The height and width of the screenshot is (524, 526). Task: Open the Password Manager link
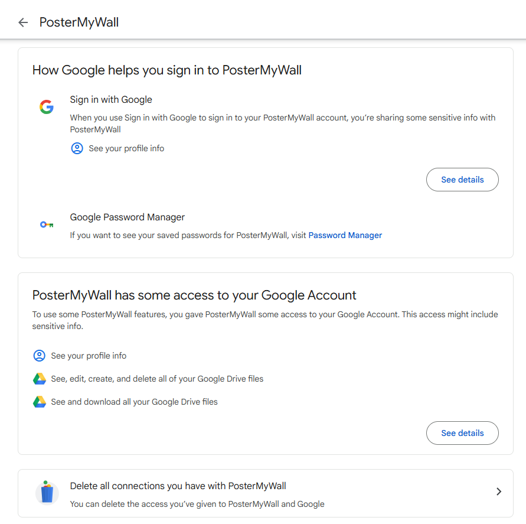pos(345,235)
